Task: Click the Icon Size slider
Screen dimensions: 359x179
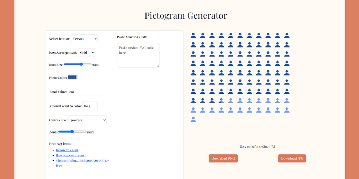Action: coord(77,64)
